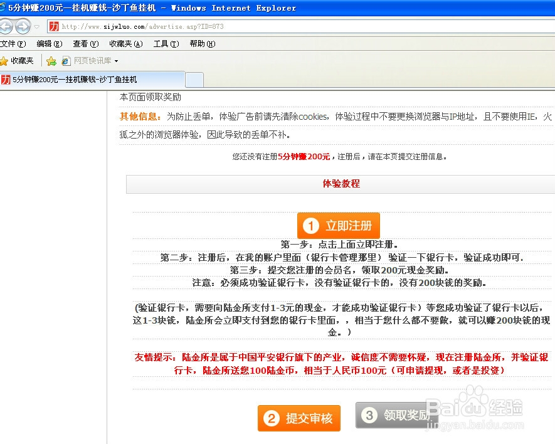Click the 第一步：点击上面立即注册 line

[339, 245]
